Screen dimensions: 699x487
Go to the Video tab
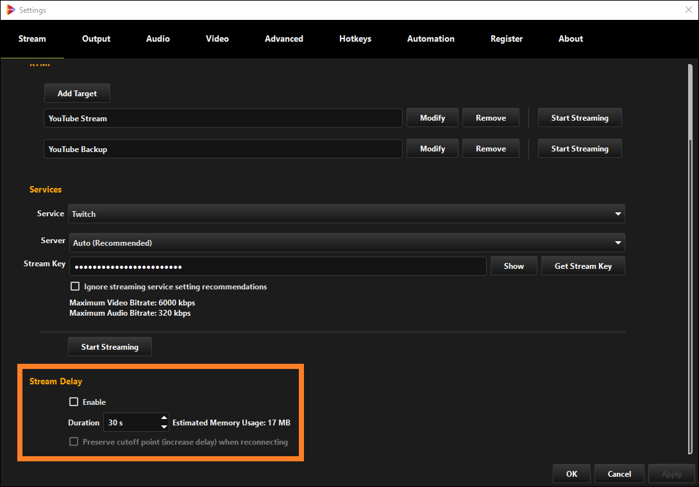point(217,38)
